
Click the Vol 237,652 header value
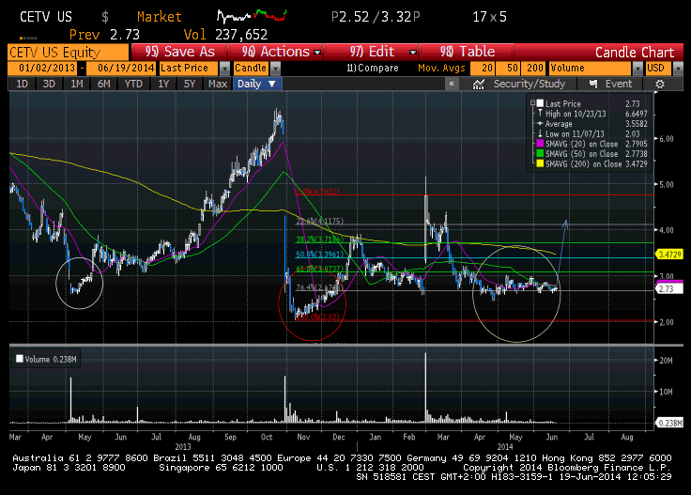tap(225, 35)
